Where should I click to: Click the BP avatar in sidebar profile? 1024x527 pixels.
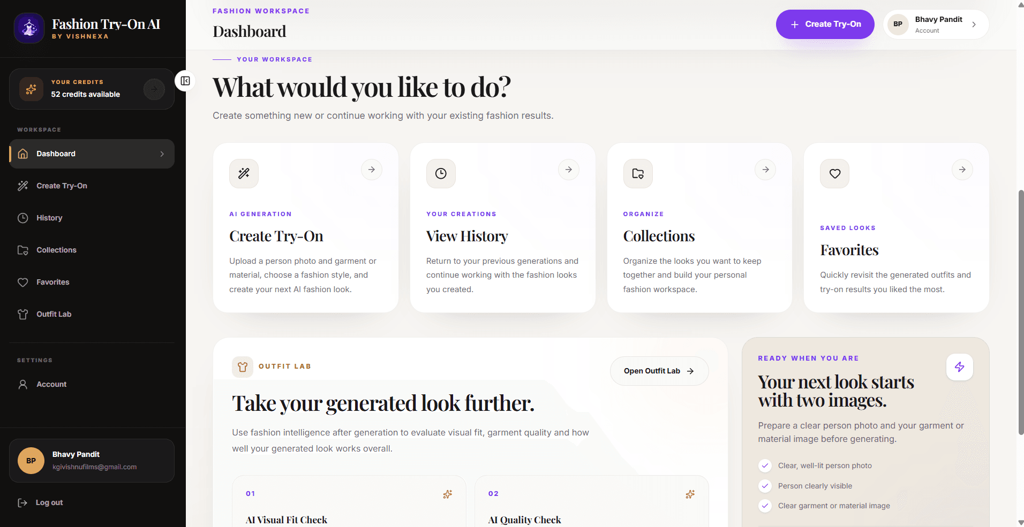31,461
